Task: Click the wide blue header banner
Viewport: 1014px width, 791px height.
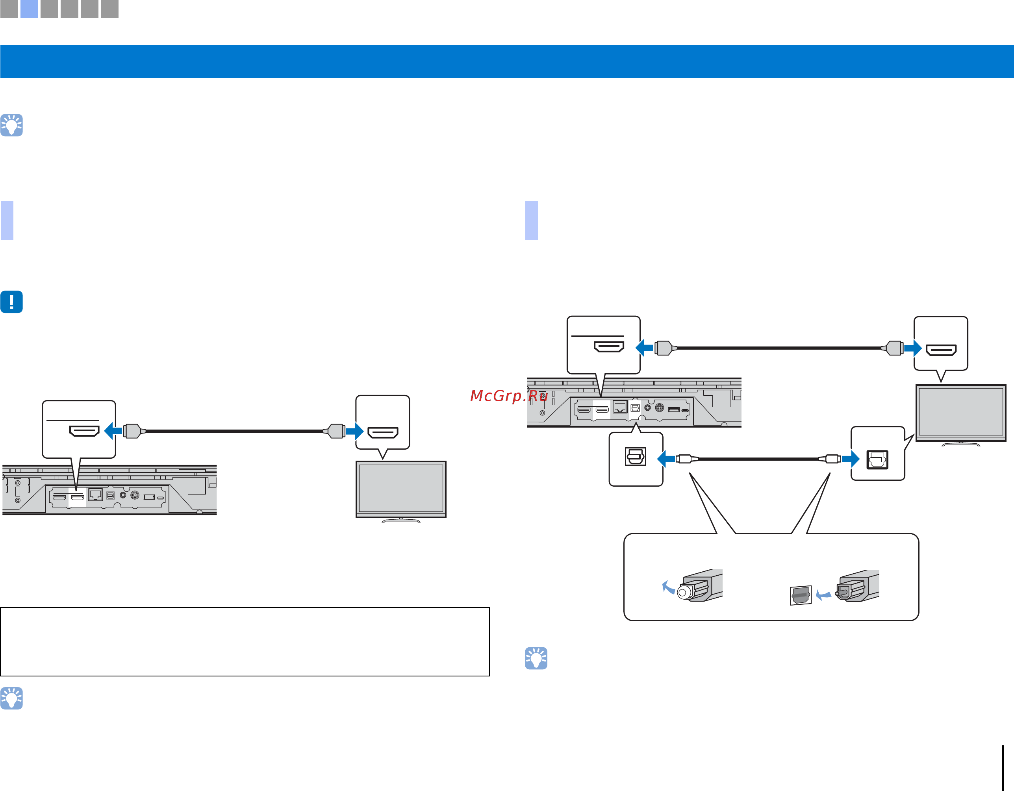Action: tap(507, 61)
